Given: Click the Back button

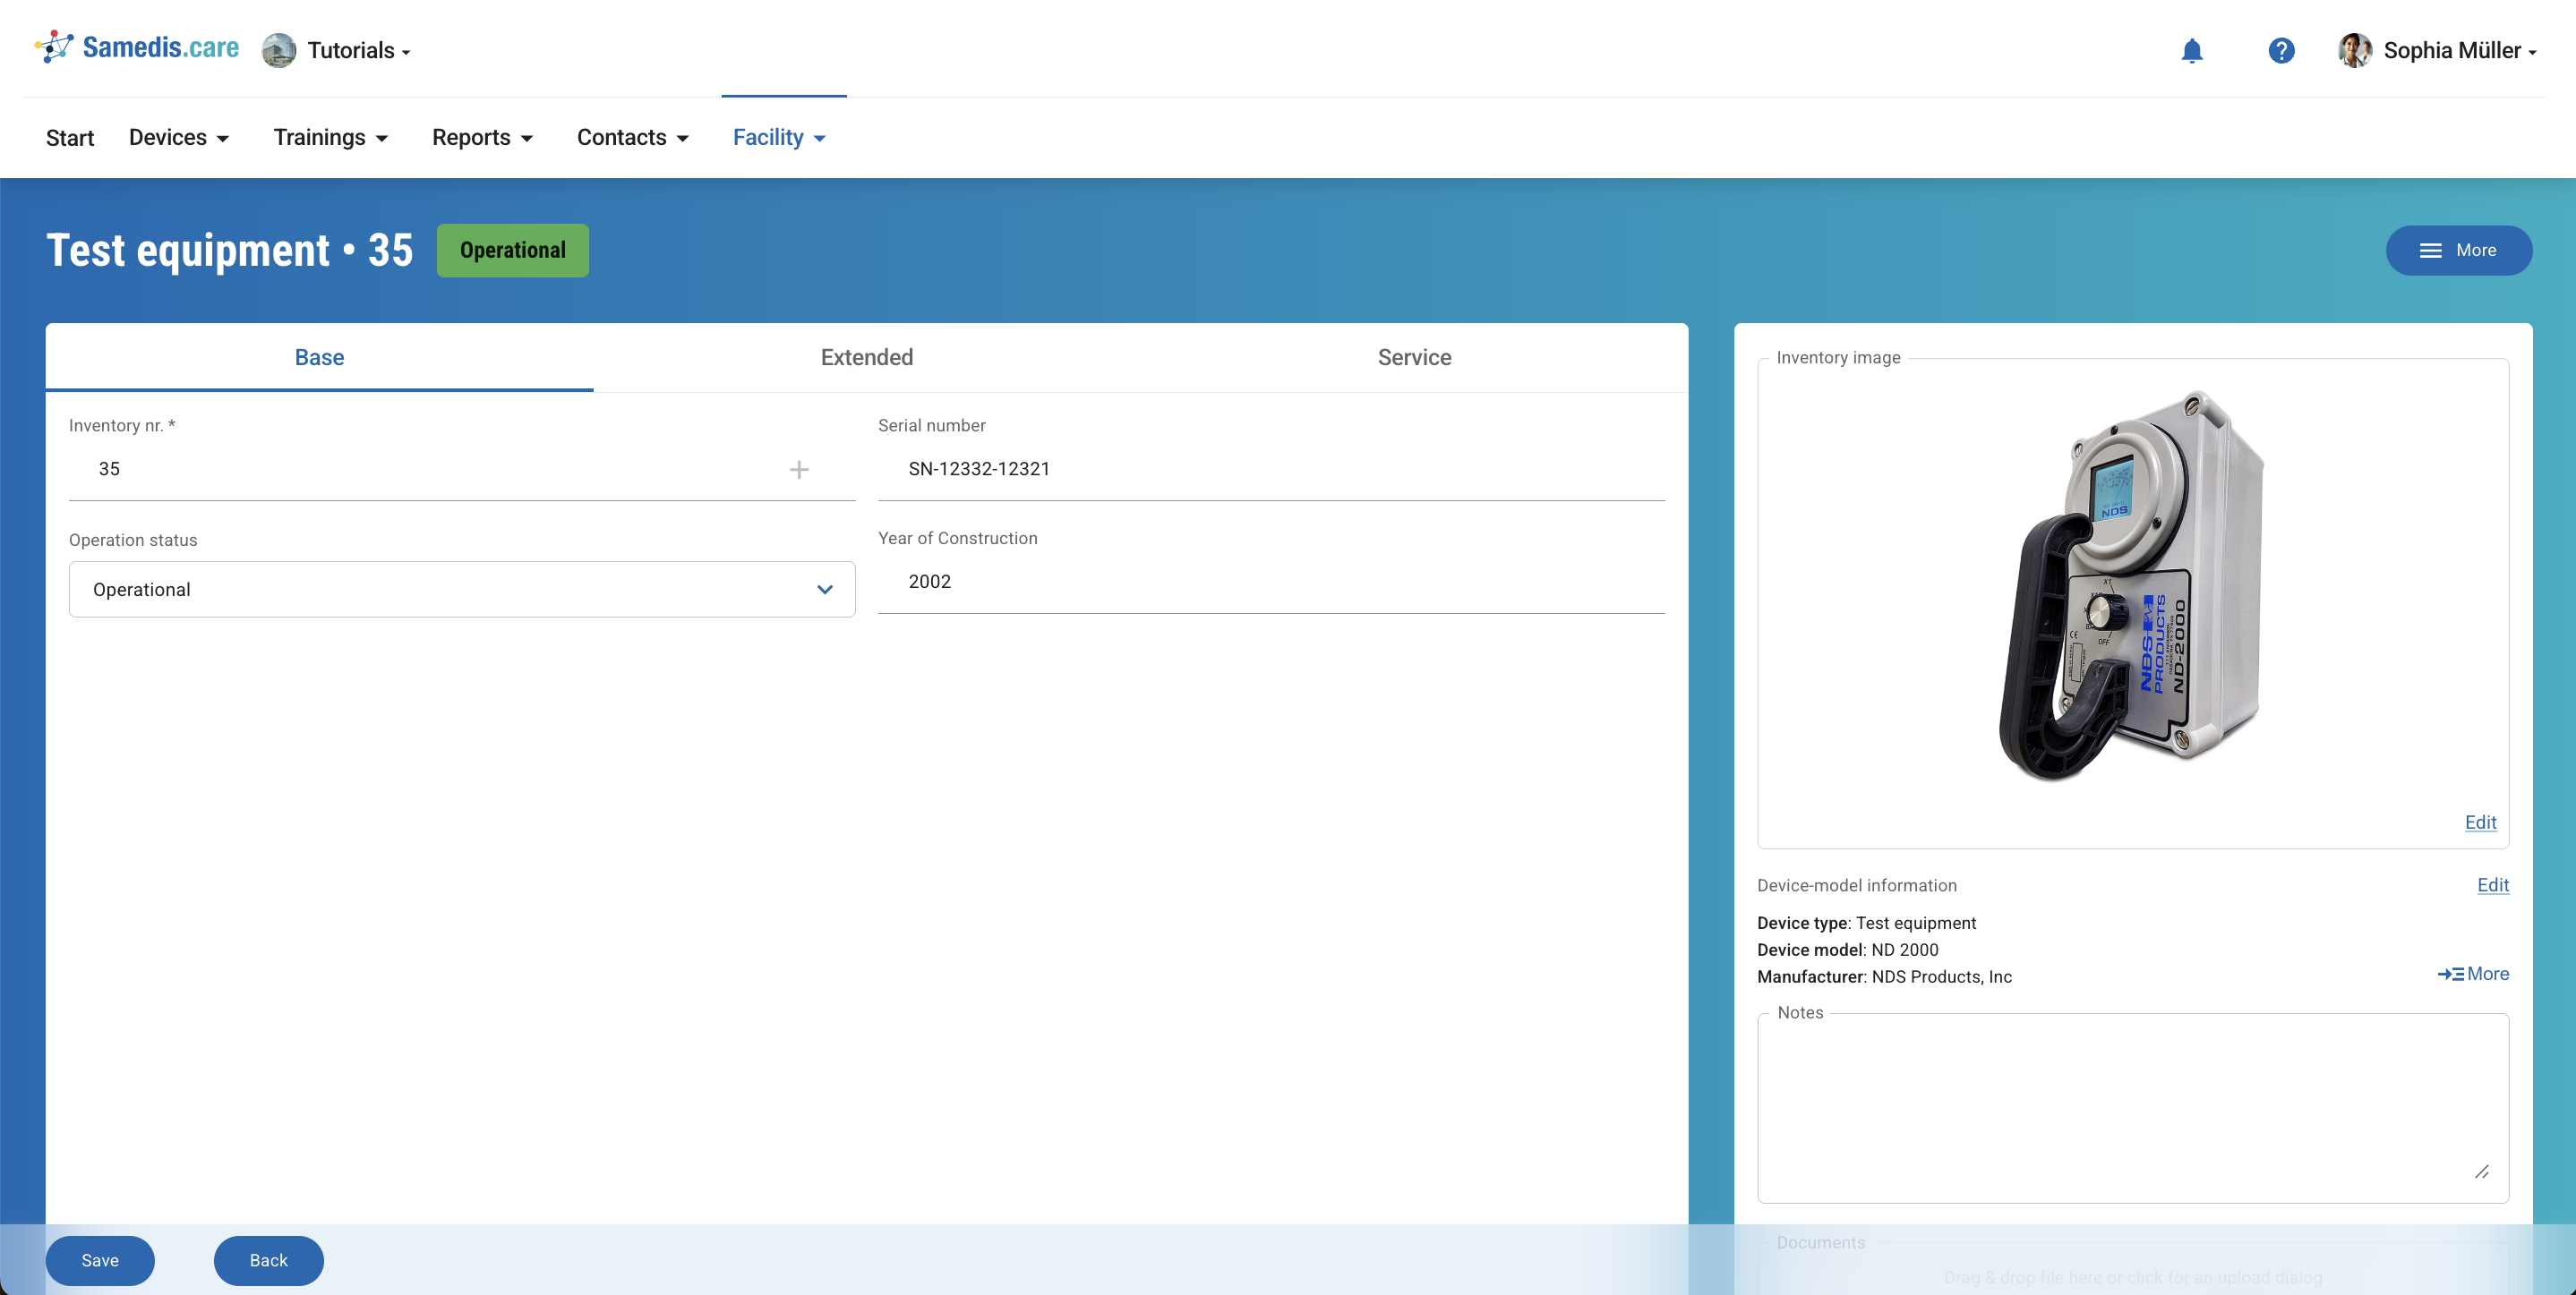Looking at the screenshot, I should pyautogui.click(x=268, y=1260).
